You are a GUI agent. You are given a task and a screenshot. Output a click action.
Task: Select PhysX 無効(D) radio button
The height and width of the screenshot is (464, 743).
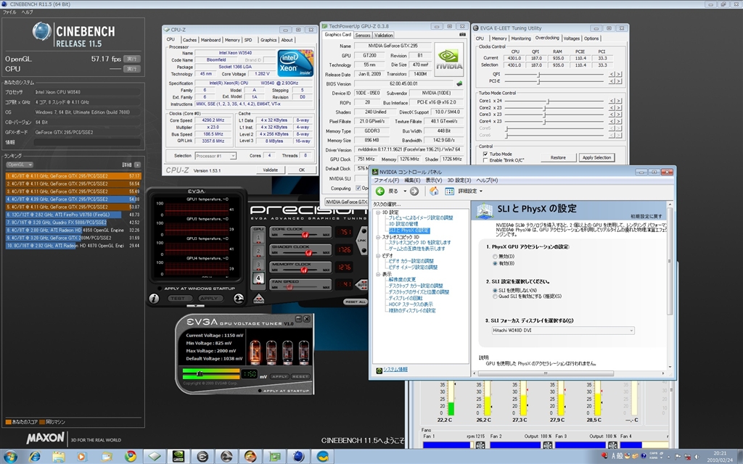[x=495, y=257]
